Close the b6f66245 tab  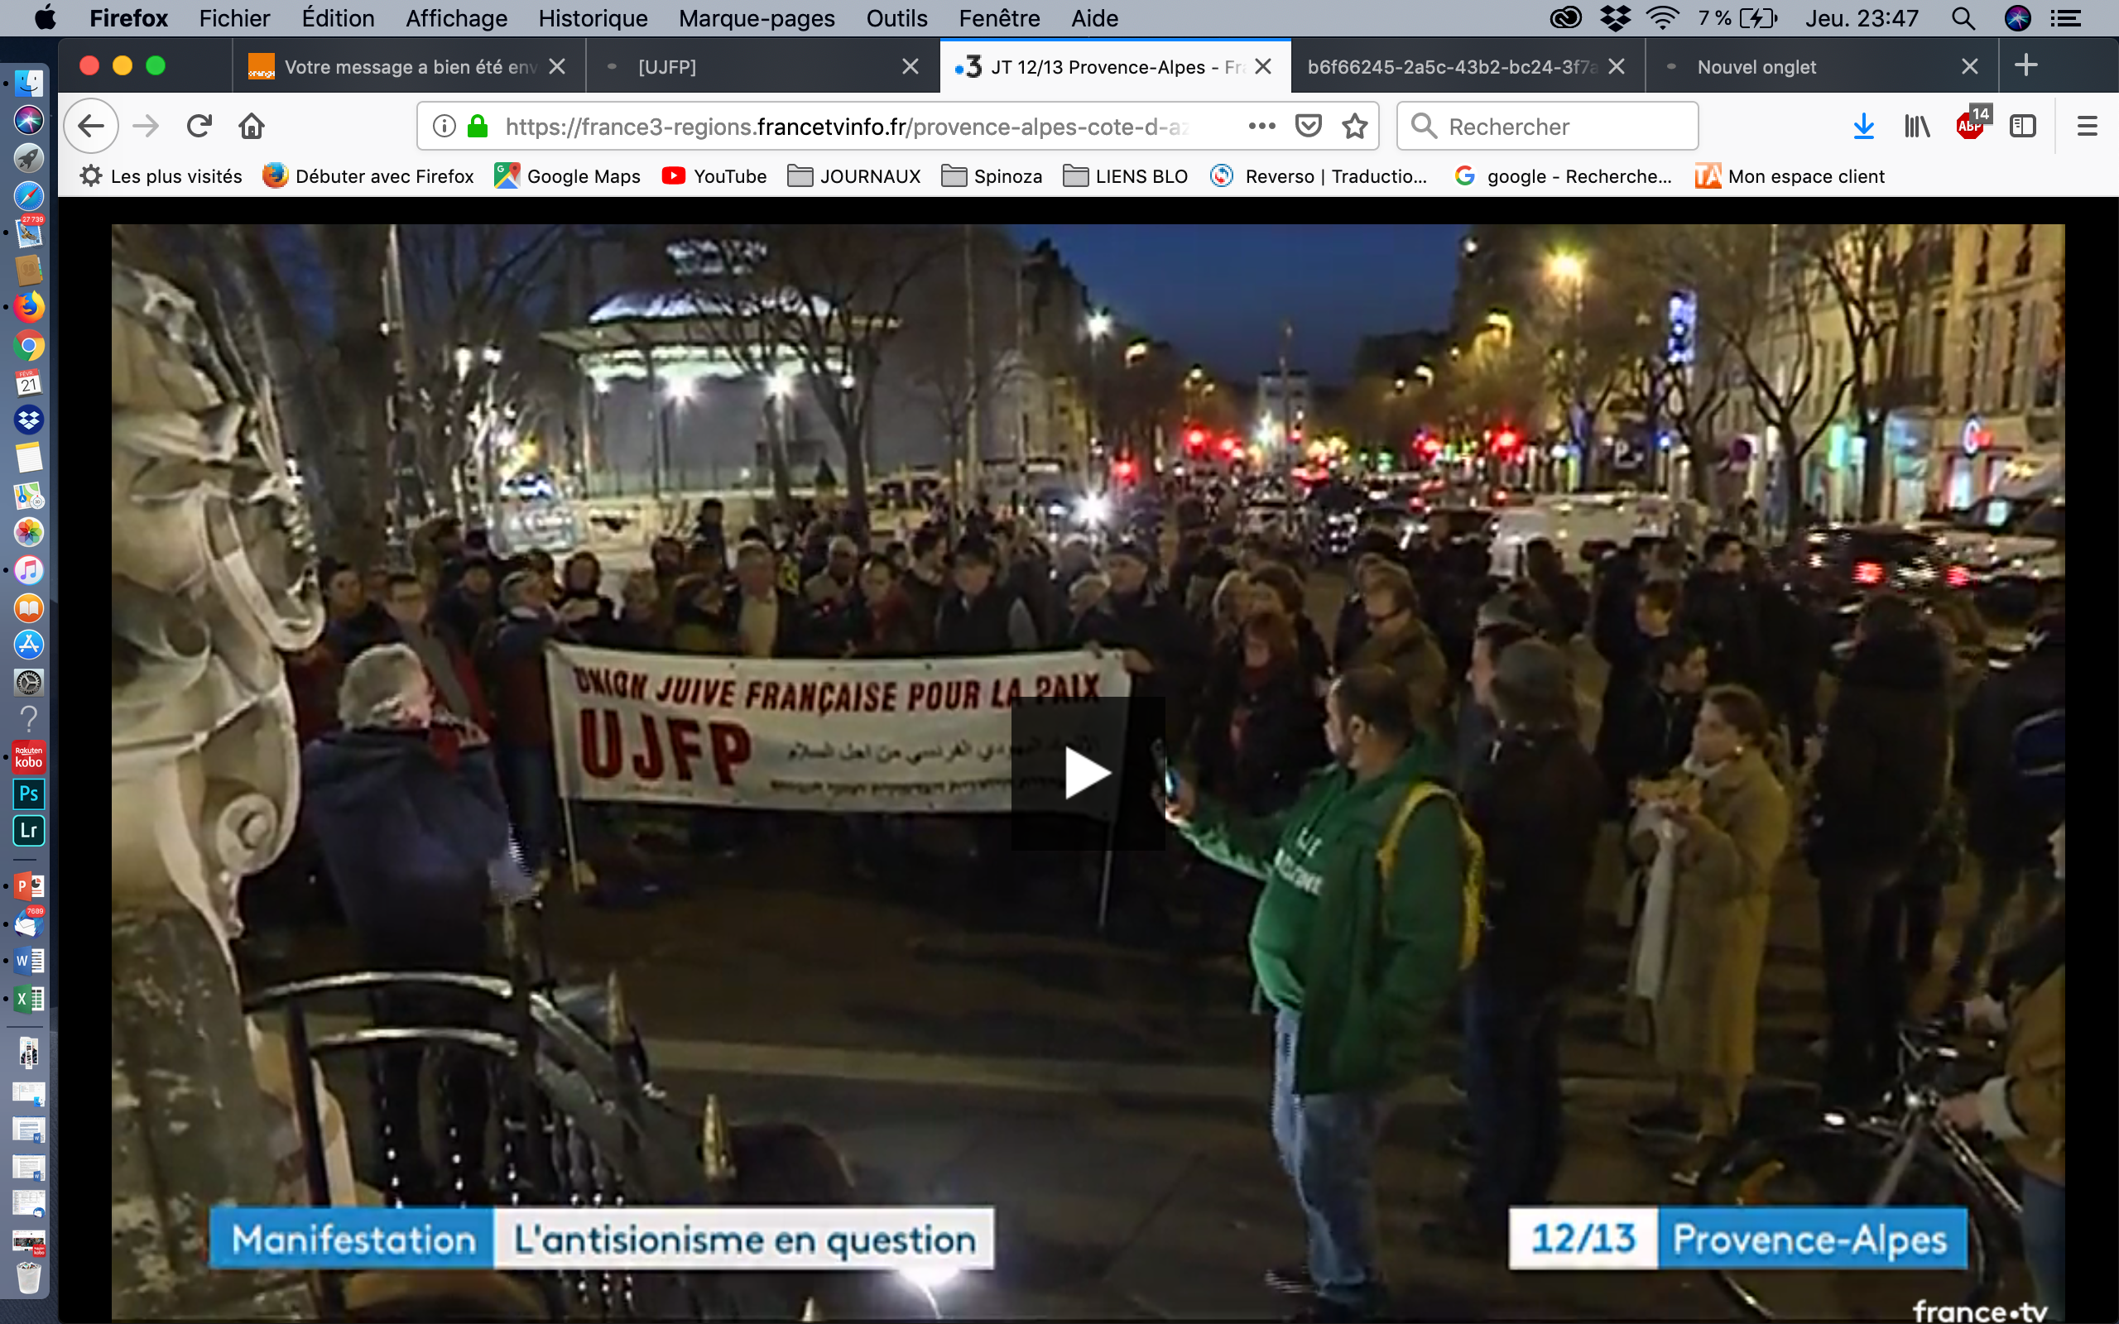click(1617, 66)
